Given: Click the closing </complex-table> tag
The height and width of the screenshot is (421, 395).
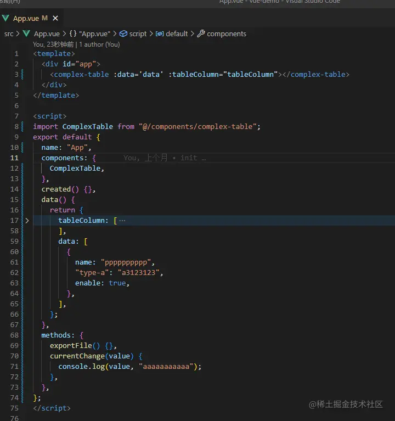Looking at the screenshot, I should tap(316, 74).
